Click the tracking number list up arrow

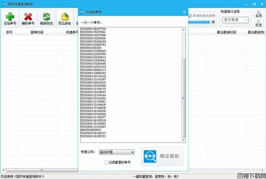click(x=183, y=30)
